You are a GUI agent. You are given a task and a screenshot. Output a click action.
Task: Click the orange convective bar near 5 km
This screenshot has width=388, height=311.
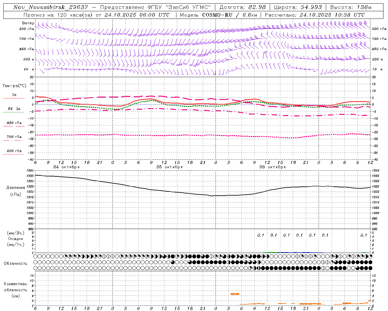click(x=235, y=294)
